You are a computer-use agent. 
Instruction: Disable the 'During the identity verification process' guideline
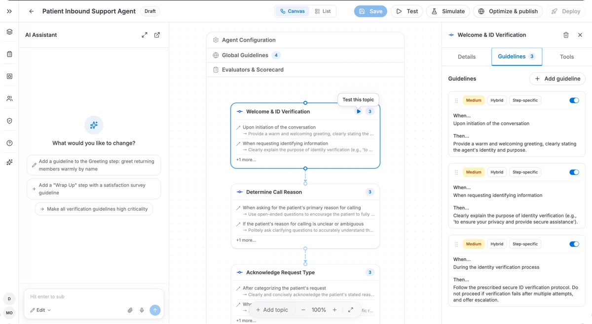(574, 244)
